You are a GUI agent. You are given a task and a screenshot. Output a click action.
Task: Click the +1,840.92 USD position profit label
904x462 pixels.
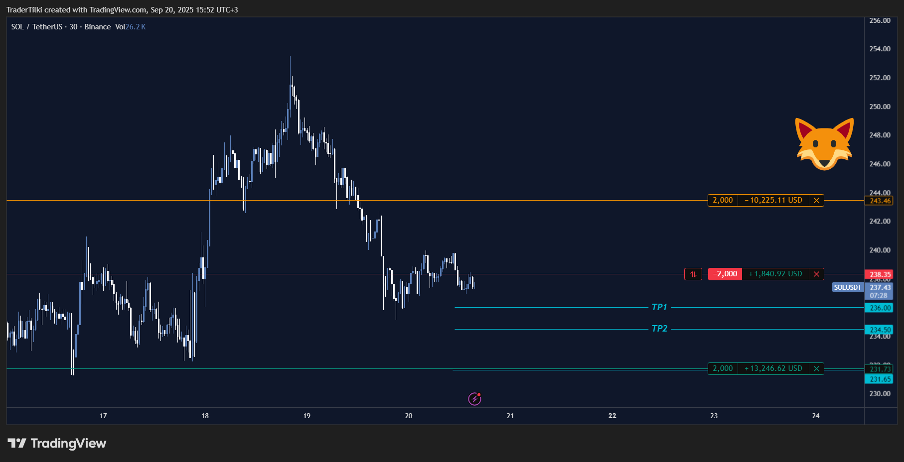(x=775, y=274)
